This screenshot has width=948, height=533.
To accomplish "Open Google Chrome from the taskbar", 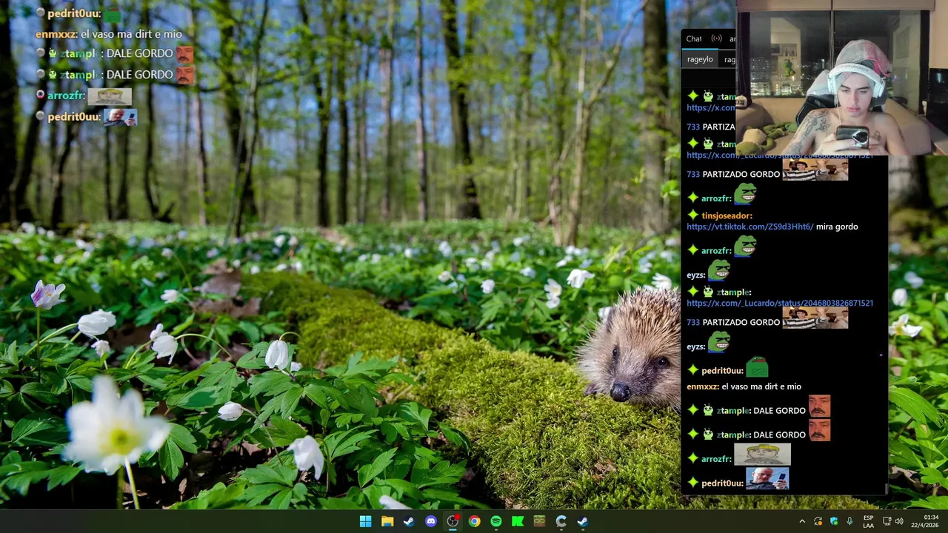I will (x=474, y=521).
